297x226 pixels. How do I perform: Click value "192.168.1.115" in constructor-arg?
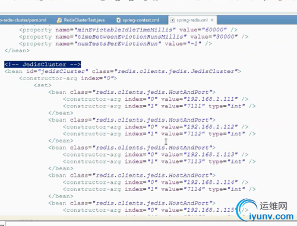(x=210, y=210)
